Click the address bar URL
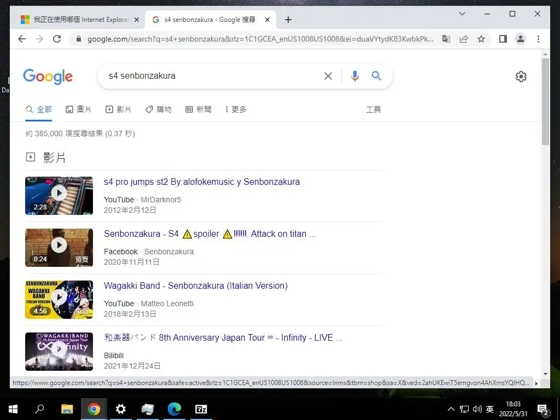This screenshot has width=560, height=420. pos(260,39)
